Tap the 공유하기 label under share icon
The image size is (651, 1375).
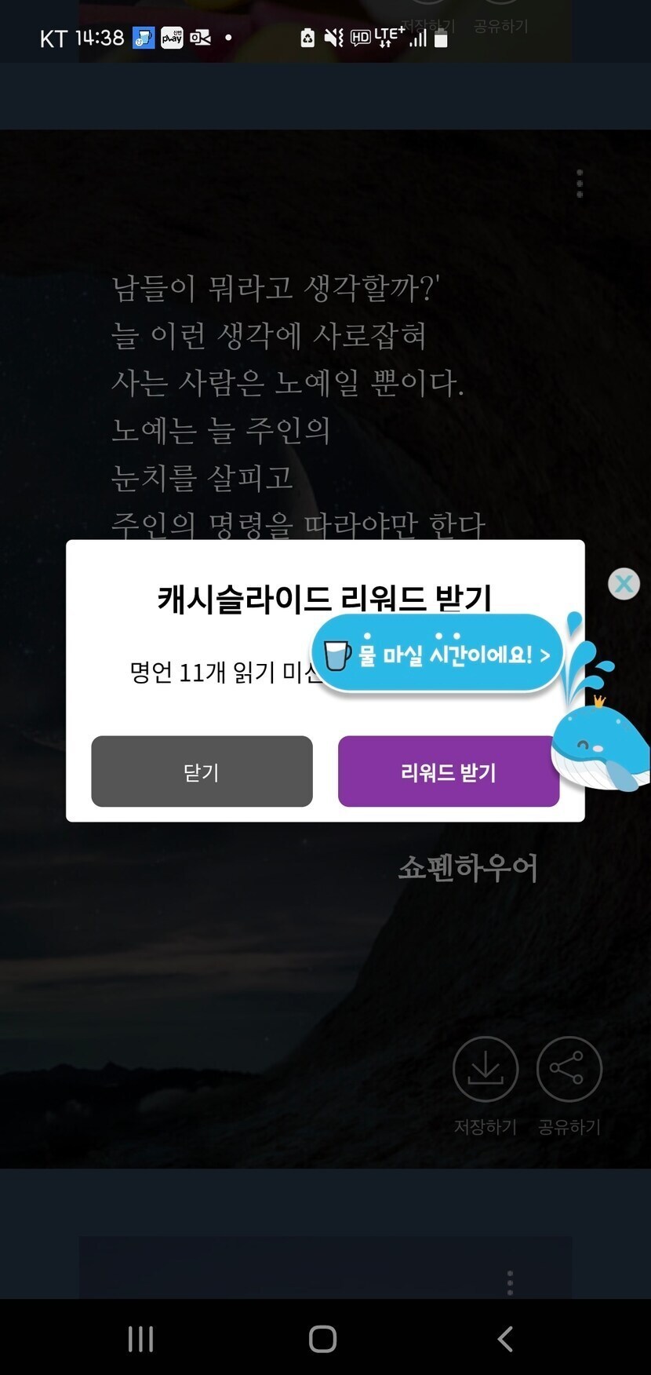click(569, 1127)
